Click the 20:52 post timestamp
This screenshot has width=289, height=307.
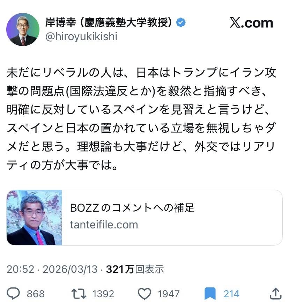pyautogui.click(x=20, y=269)
